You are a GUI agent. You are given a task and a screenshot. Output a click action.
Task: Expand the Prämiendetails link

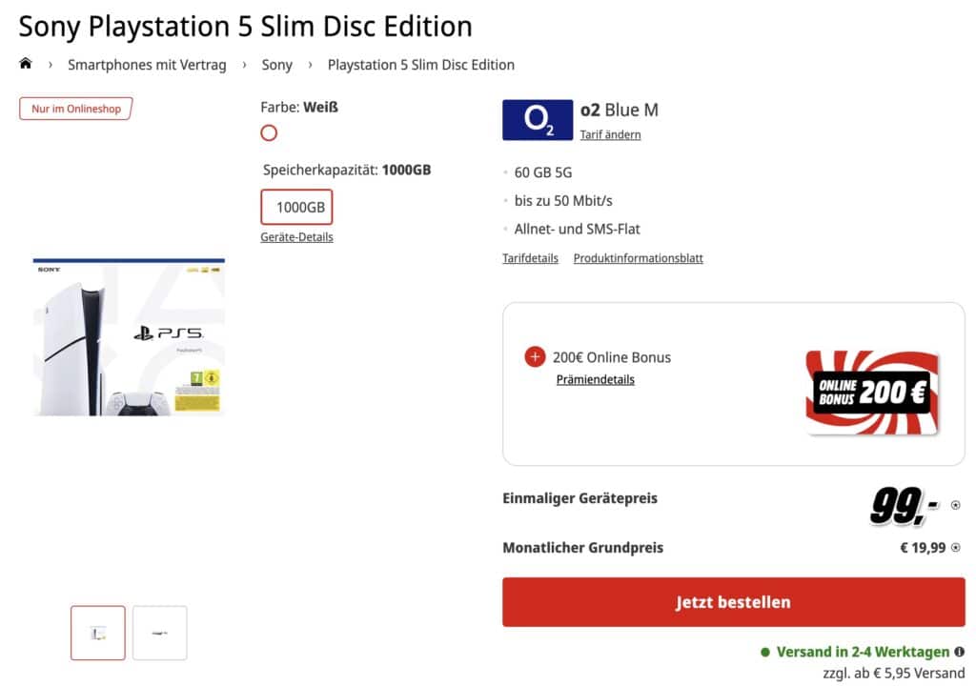pos(595,379)
